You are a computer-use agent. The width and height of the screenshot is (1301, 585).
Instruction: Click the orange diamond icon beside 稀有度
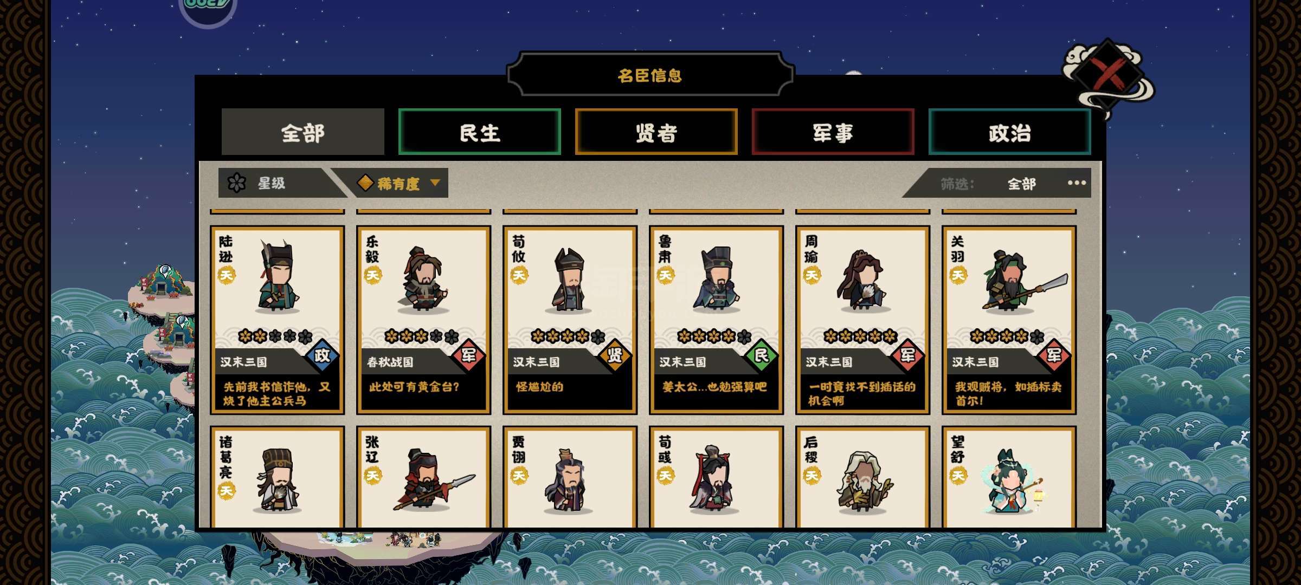365,183
